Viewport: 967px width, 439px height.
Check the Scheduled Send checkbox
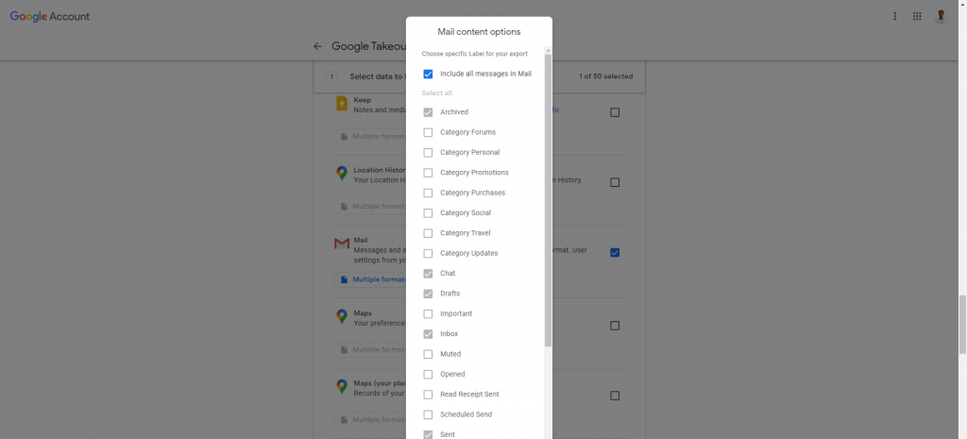(x=428, y=415)
